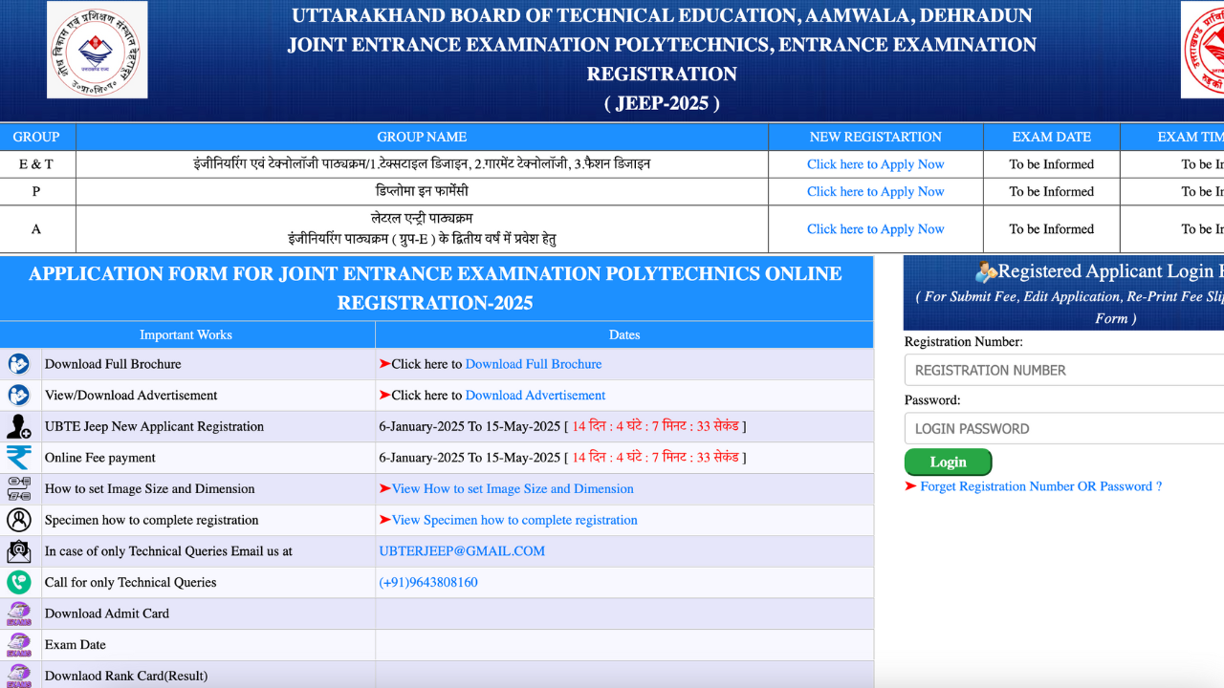This screenshot has height=688, width=1224.
Task: Open the Download Advertisement link
Action: (x=535, y=395)
